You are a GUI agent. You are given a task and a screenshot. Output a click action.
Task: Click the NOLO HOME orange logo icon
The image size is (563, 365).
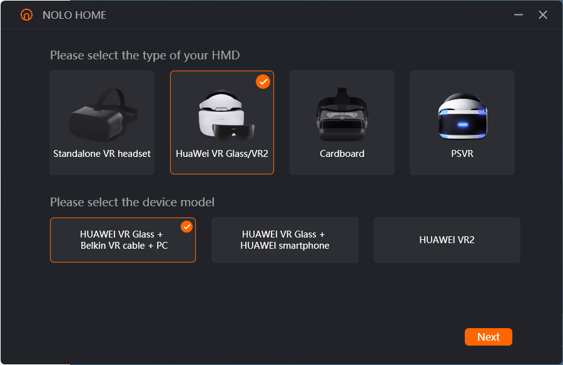click(26, 15)
